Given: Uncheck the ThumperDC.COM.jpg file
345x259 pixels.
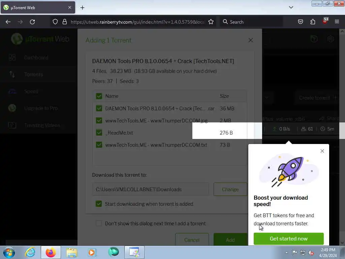Looking at the screenshot, I should (x=99, y=120).
